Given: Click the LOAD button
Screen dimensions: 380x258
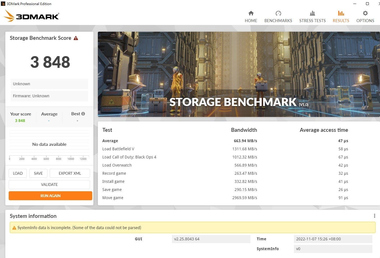Looking at the screenshot, I should [x=18, y=173].
